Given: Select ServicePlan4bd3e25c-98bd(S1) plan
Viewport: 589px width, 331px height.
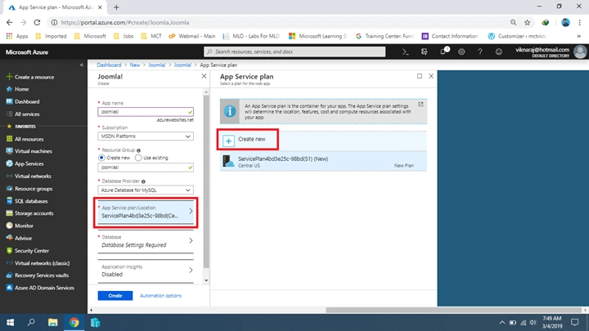Looking at the screenshot, I should (x=323, y=161).
